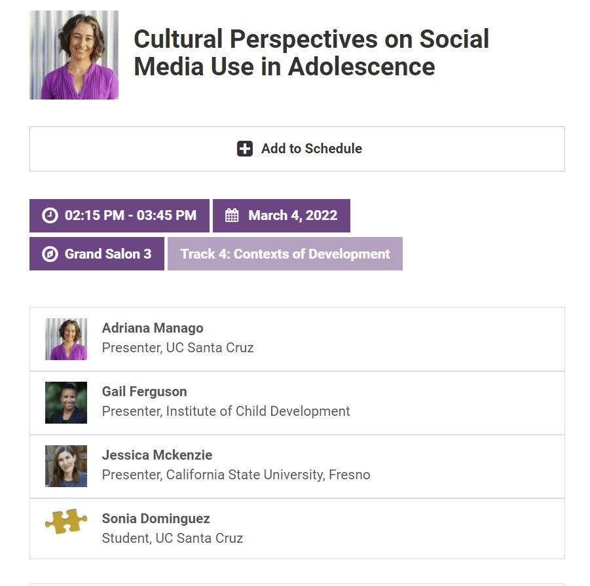The image size is (590, 586).
Task: Open Gail Ferguson's profile photo
Action: pos(66,403)
